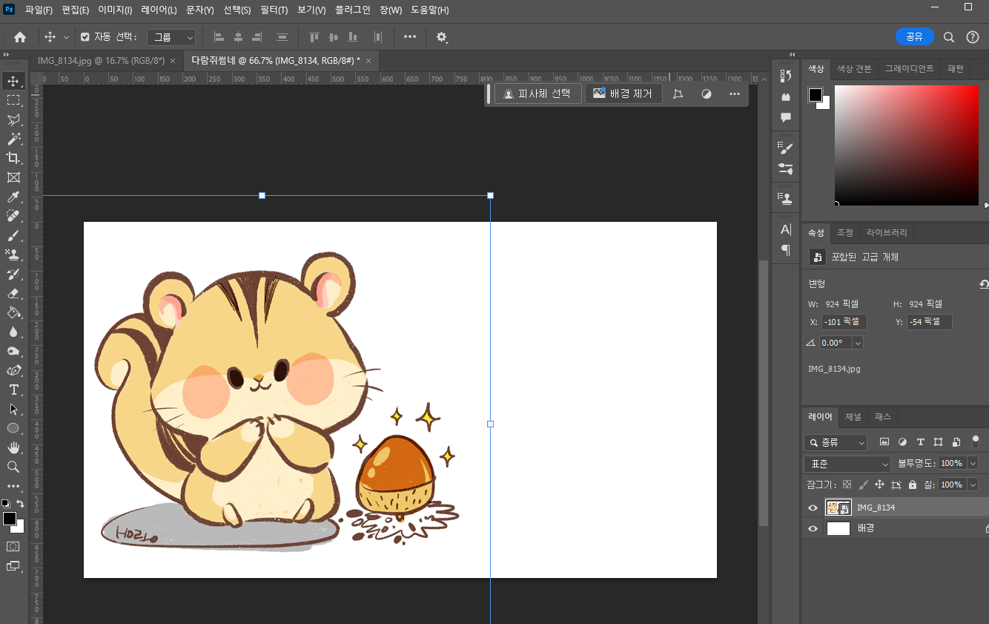
Task: Swap foreground and background colors
Action: [21, 503]
